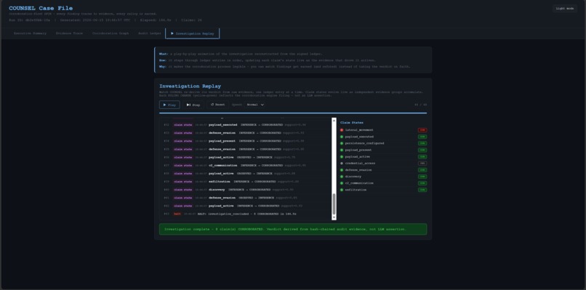Screen dimensions: 586x290
Task: Toggle Light mode button
Action: [x=565, y=8]
